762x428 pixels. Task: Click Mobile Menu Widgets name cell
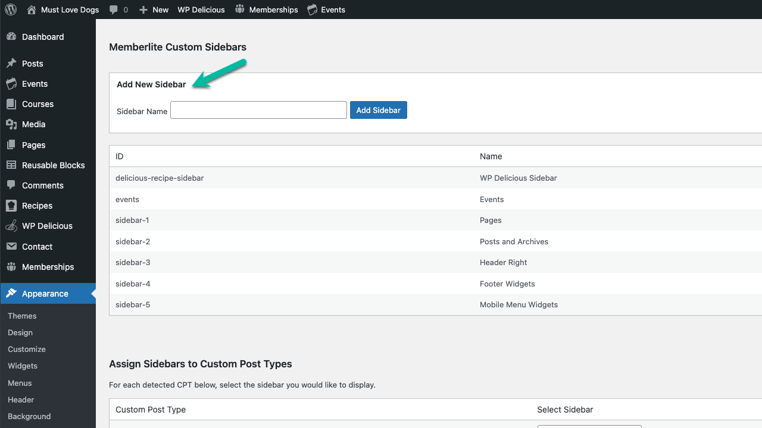click(519, 304)
